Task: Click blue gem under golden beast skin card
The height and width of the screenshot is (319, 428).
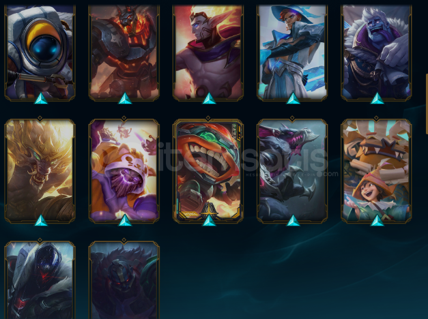Action: point(41,220)
